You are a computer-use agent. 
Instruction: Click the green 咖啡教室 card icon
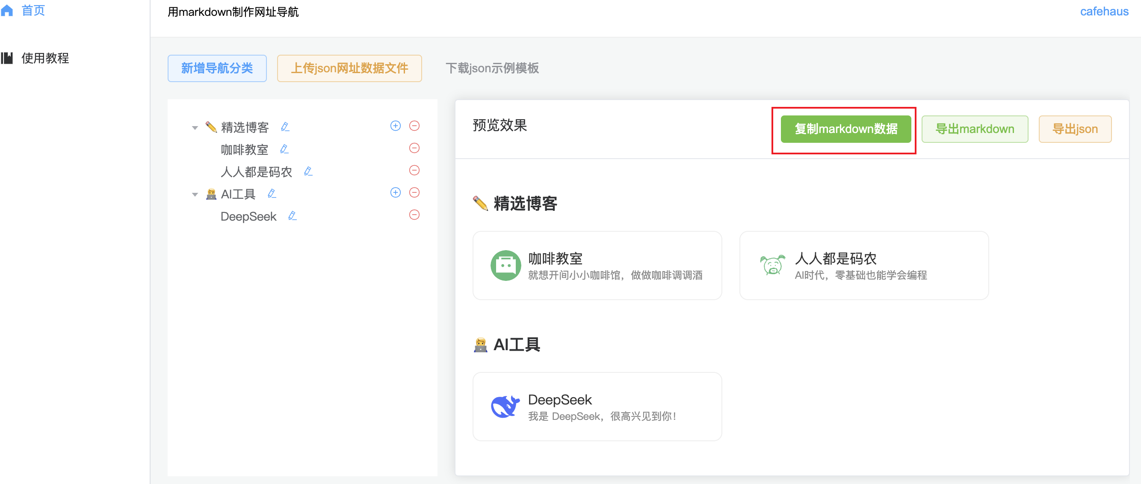pos(505,266)
